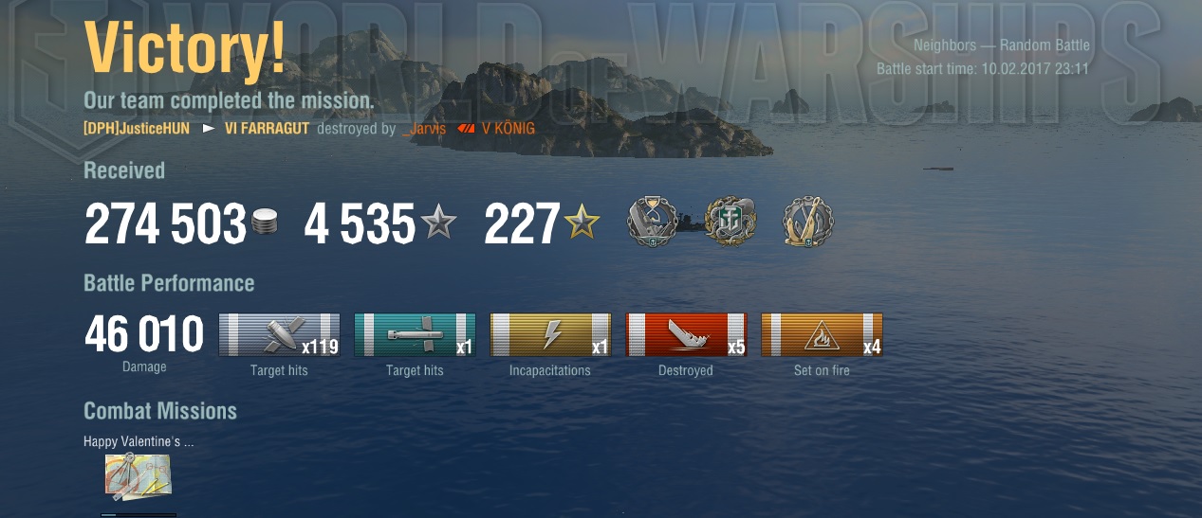This screenshot has height=518, width=1202.
Task: Click the gold Free XP star icon
Action: click(582, 224)
